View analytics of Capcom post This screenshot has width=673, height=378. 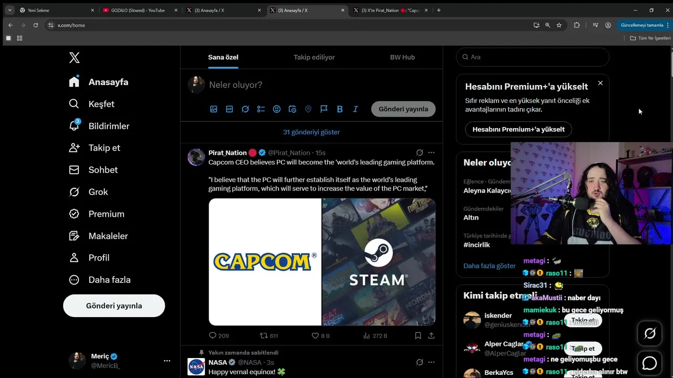375,335
